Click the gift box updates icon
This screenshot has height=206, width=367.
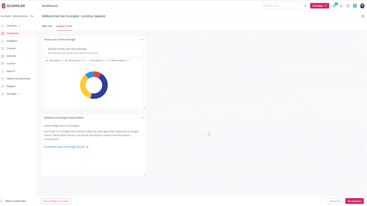(334, 6)
